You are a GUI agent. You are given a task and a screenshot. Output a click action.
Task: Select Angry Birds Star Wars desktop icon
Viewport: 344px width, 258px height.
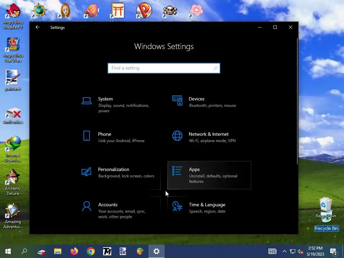(13, 50)
